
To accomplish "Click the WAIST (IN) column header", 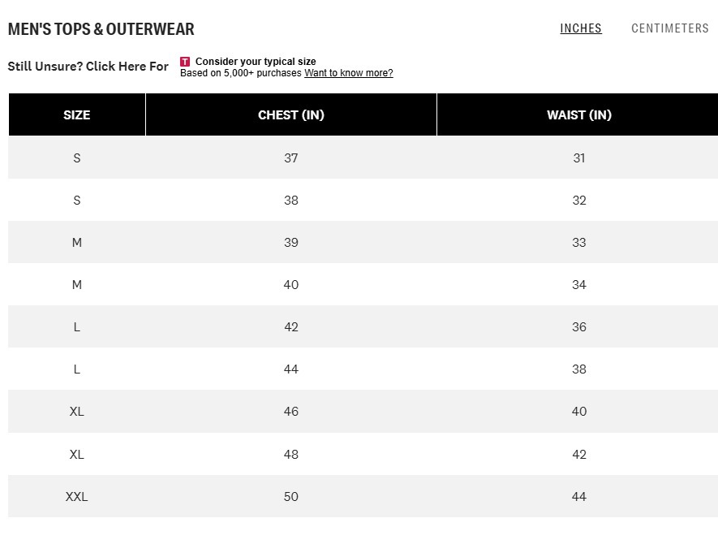I will coord(578,114).
